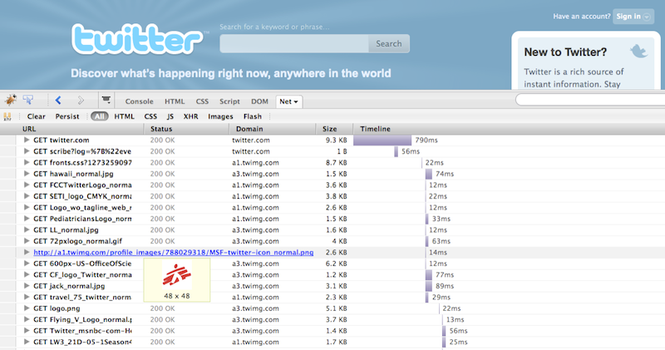
Task: Expand the GET LL_normal.jpg request
Action: (x=27, y=229)
